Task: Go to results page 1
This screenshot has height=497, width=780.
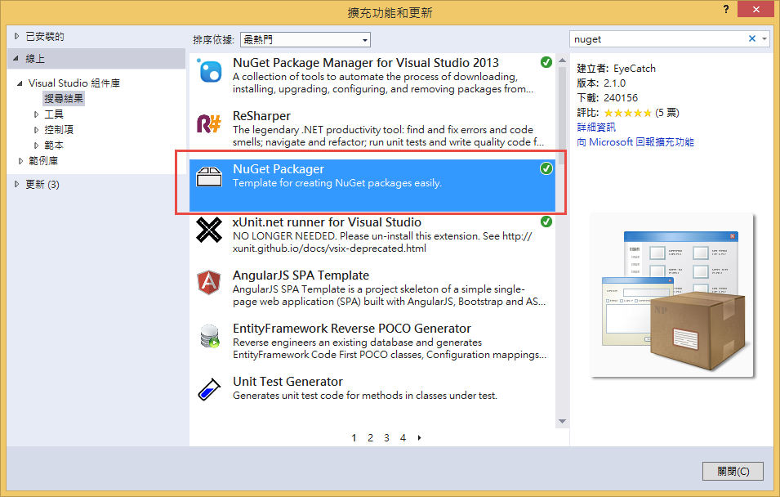Action: [x=354, y=438]
